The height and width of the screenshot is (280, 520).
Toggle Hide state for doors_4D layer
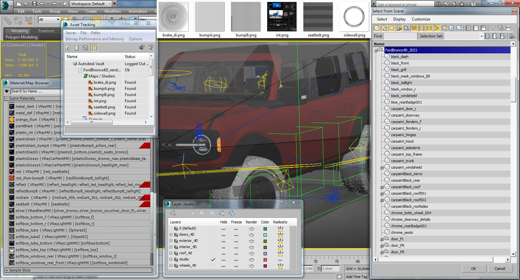coord(224,235)
